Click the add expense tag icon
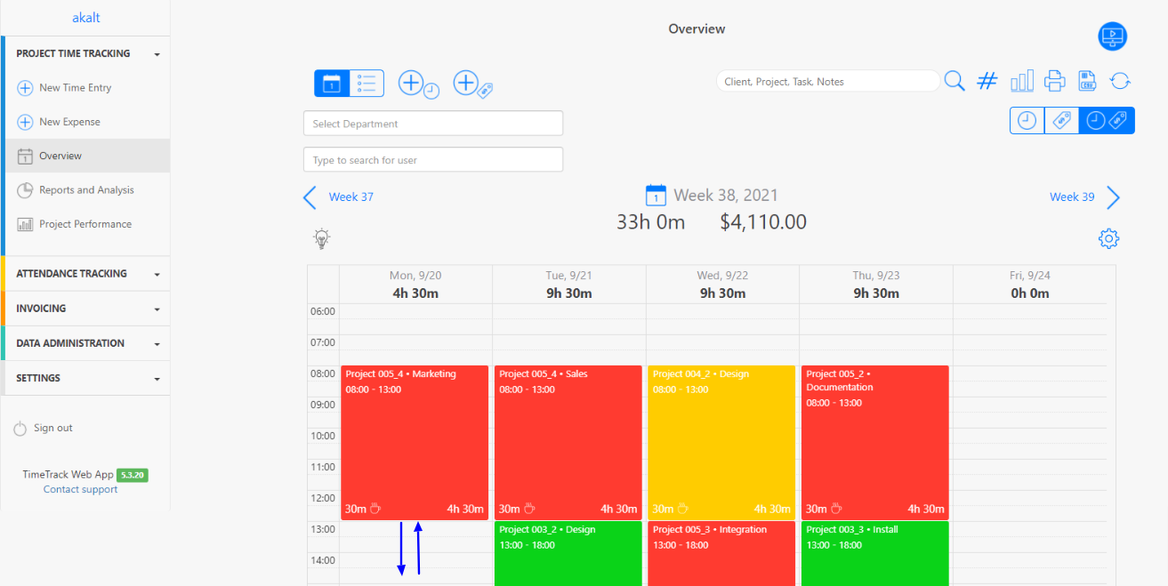Image resolution: width=1168 pixels, height=586 pixels. 471,84
